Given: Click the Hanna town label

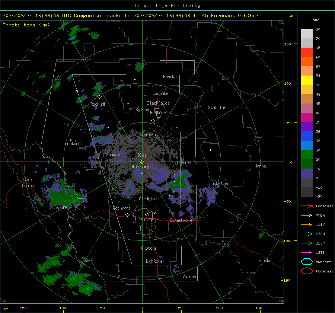Looking at the screenshot, I should click(x=260, y=166).
